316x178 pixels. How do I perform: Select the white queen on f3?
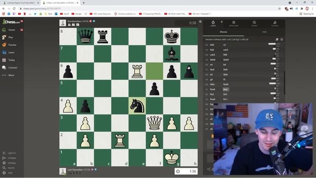coord(155,123)
